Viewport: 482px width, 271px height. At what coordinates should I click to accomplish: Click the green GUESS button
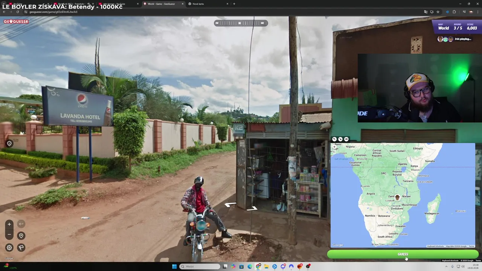pyautogui.click(x=403, y=254)
